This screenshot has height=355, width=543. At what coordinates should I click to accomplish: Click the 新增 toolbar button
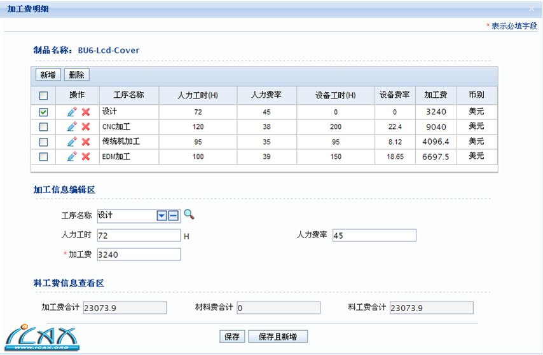click(48, 75)
